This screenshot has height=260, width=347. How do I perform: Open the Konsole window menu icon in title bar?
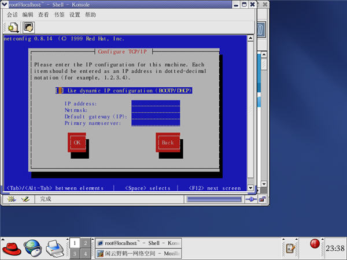pyautogui.click(x=5, y=4)
